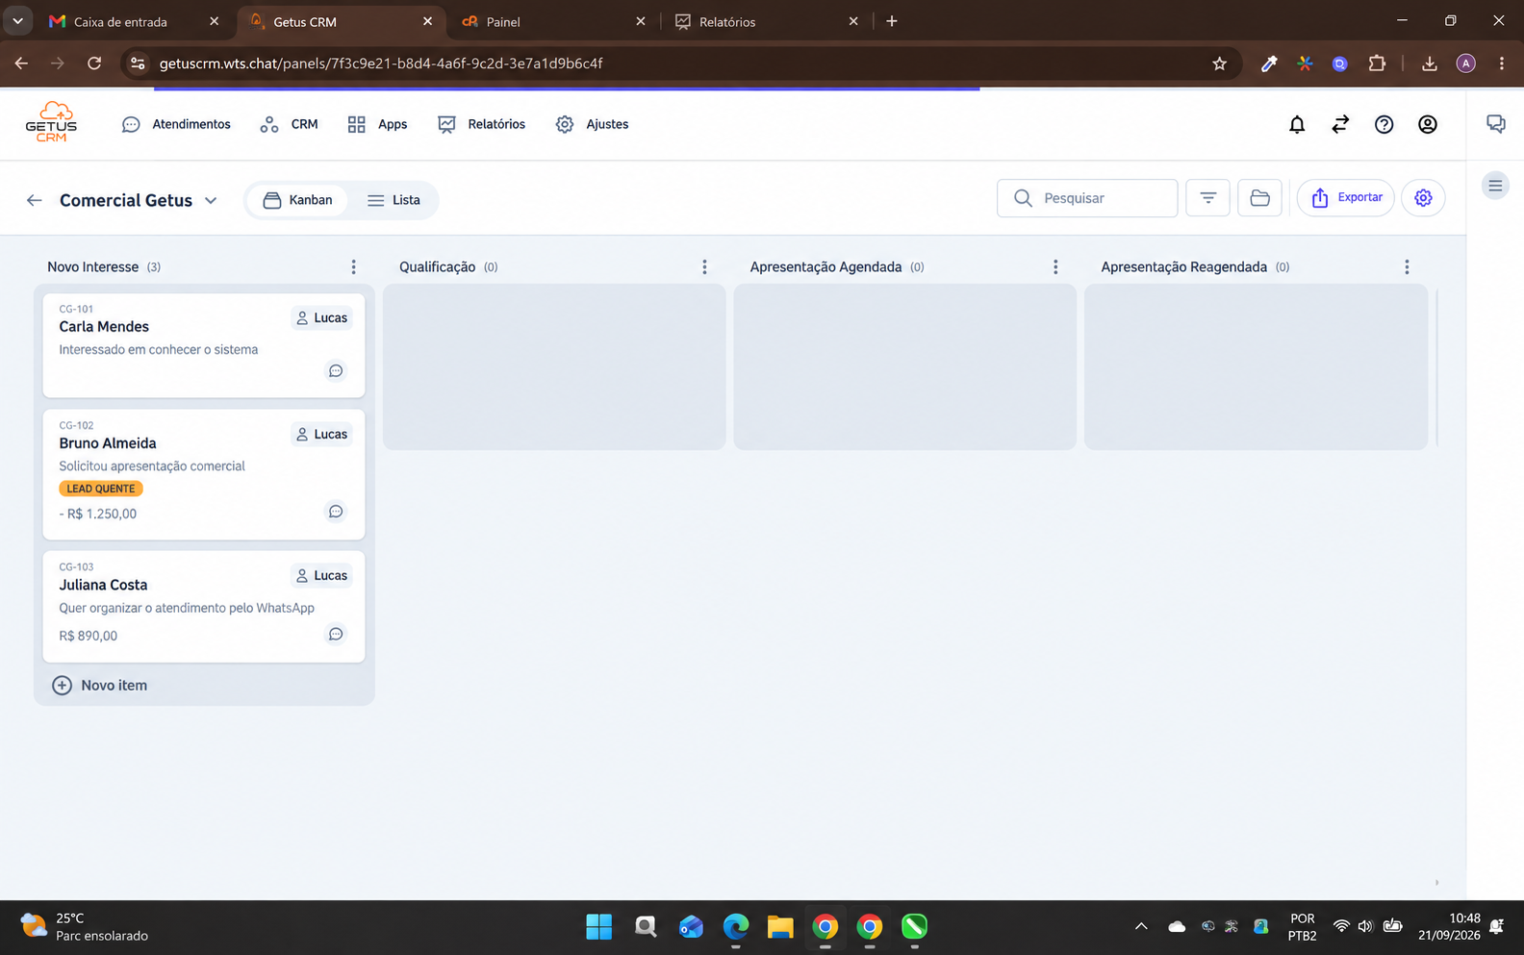Switch to Kanban view

coord(297,200)
